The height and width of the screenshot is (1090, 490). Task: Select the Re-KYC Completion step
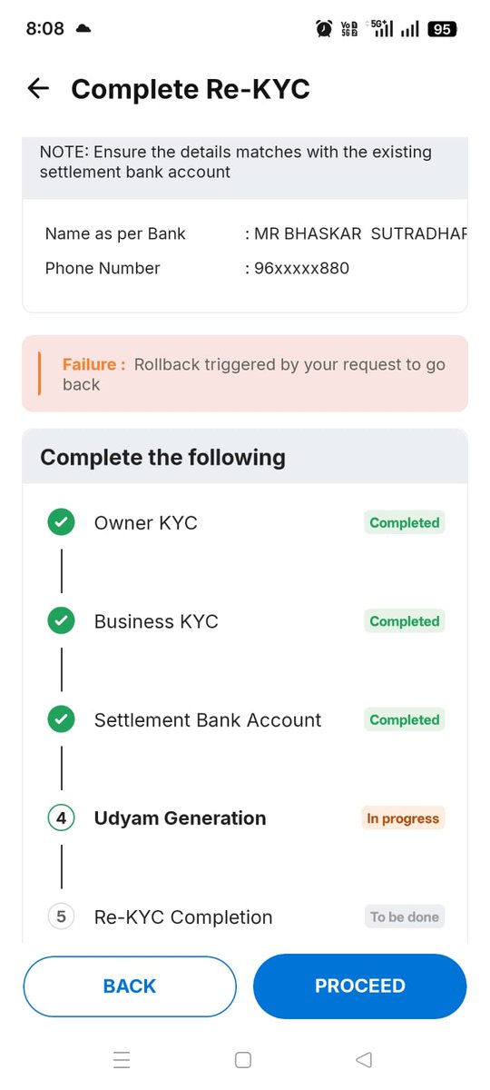(x=245, y=917)
